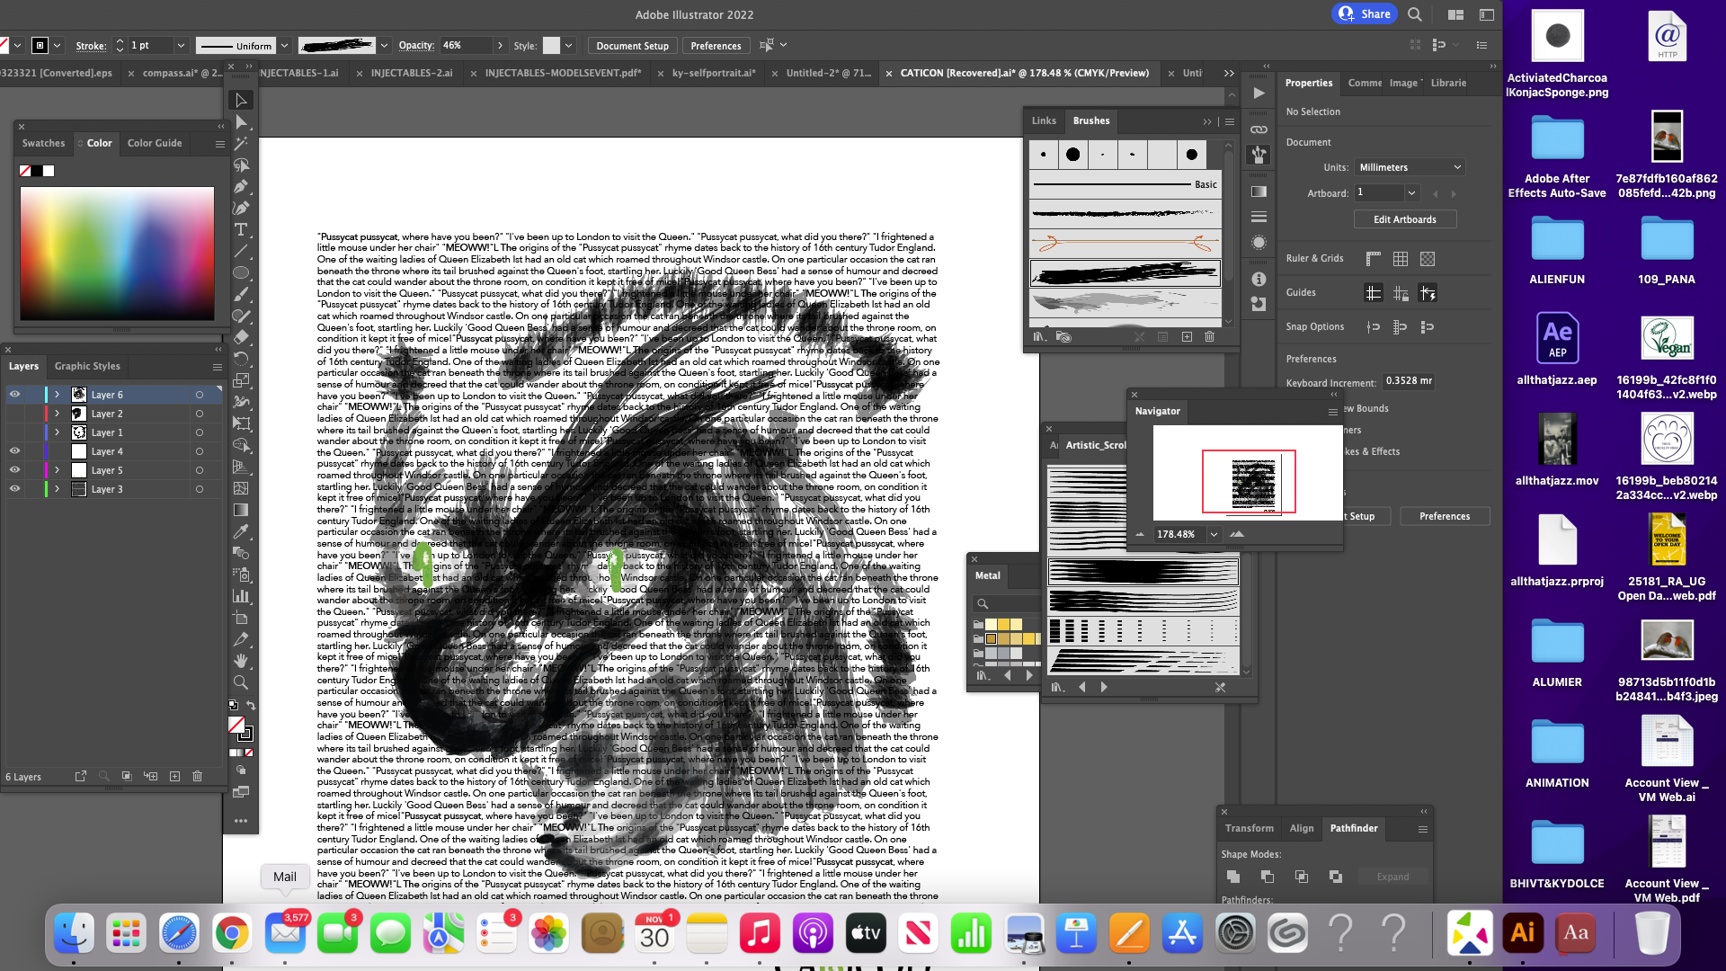Click the Edit Artboards button

pos(1405,219)
